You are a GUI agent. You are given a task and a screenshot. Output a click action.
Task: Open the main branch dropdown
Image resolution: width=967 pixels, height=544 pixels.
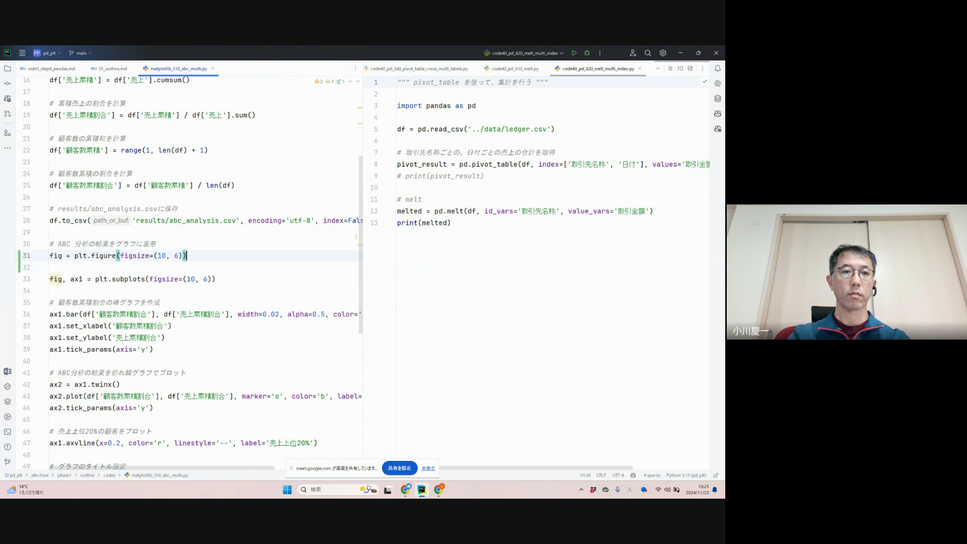point(81,53)
